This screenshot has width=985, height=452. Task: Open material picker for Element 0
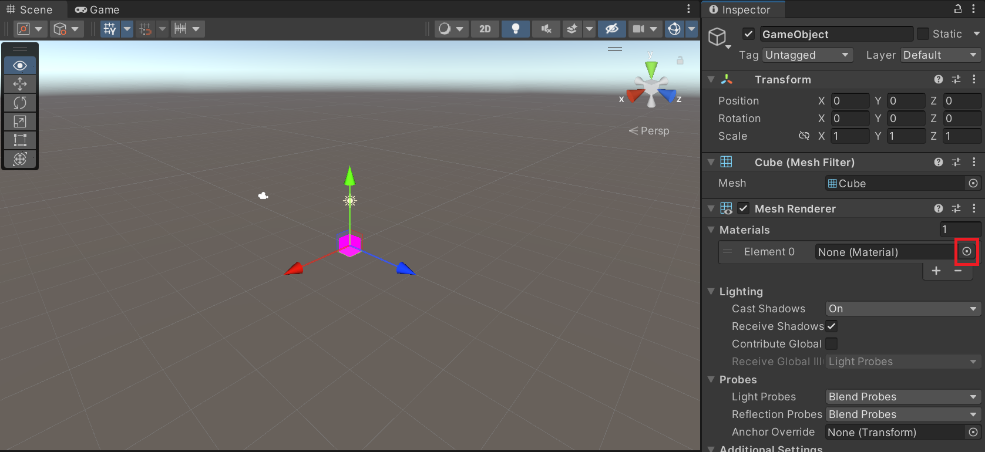(x=967, y=252)
